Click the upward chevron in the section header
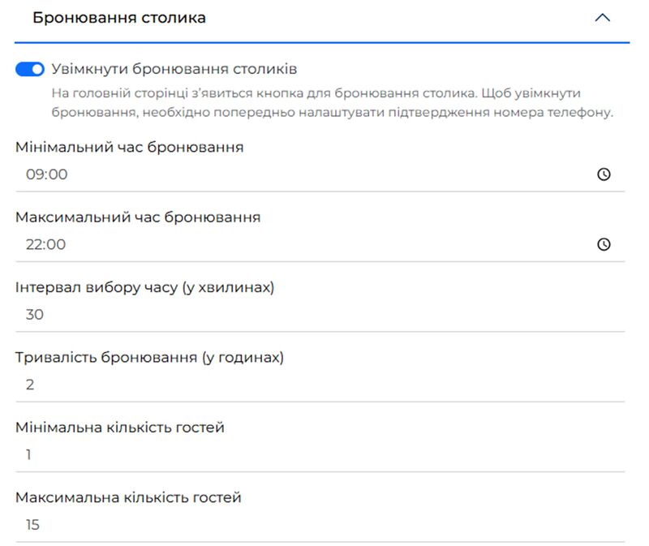 tap(600, 16)
